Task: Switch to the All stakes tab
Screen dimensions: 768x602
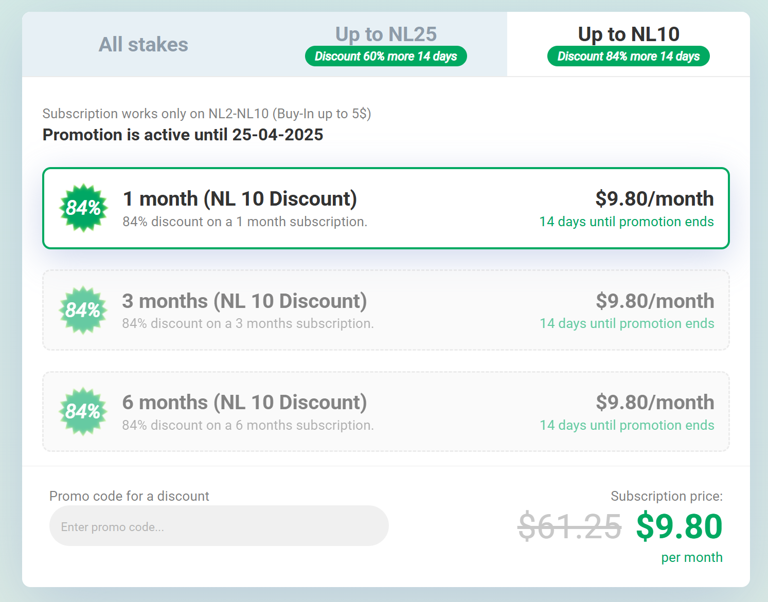Action: 144,45
